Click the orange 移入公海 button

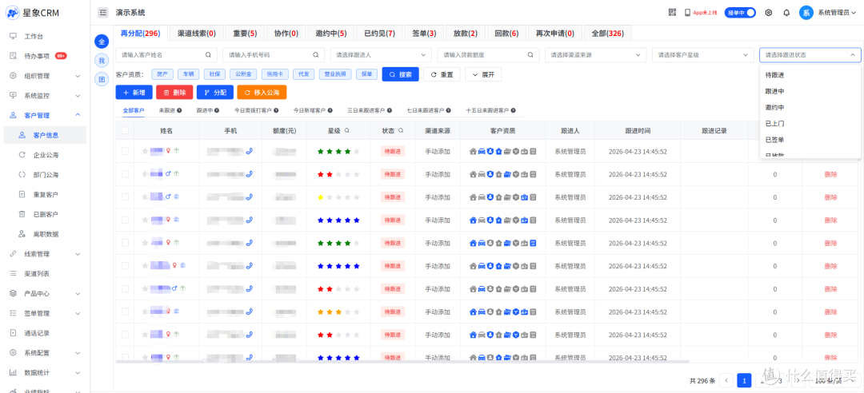tap(262, 93)
